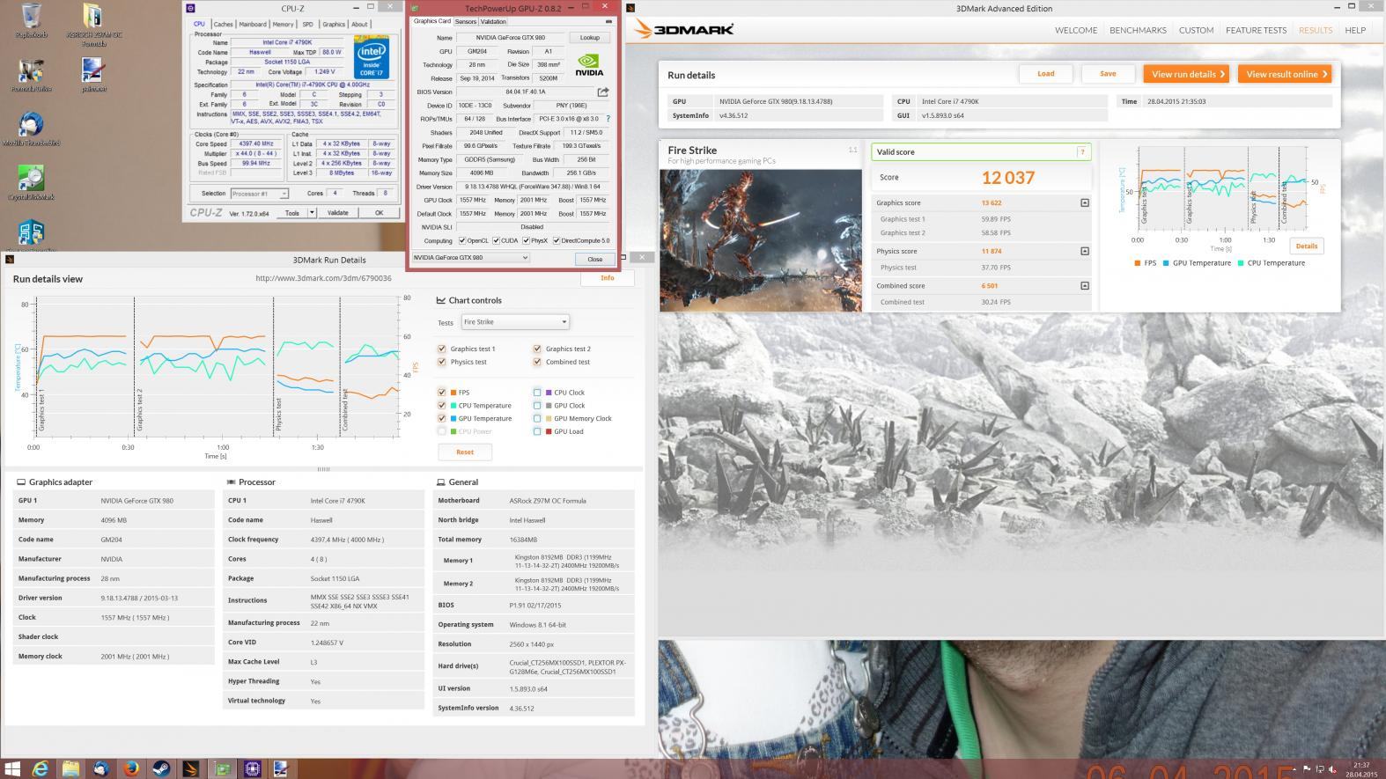Switch to the Caches tab in CPU-Z
The image size is (1386, 779).
[x=224, y=25]
